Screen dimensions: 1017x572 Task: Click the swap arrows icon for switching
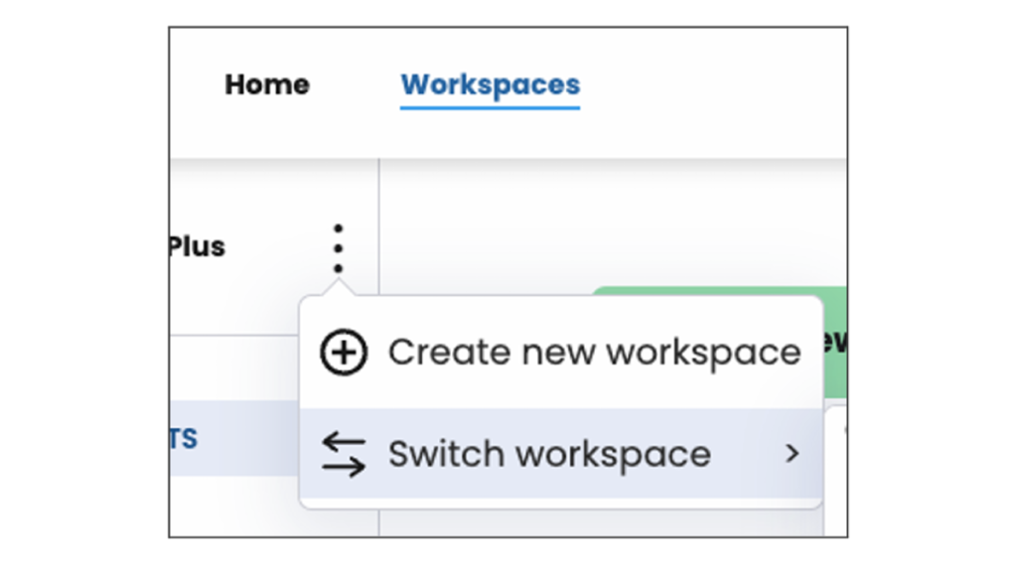[x=344, y=455]
